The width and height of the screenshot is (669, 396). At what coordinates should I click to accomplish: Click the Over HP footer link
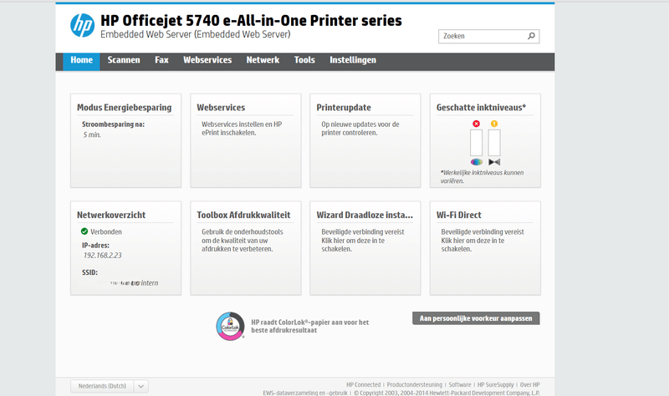pyautogui.click(x=530, y=384)
